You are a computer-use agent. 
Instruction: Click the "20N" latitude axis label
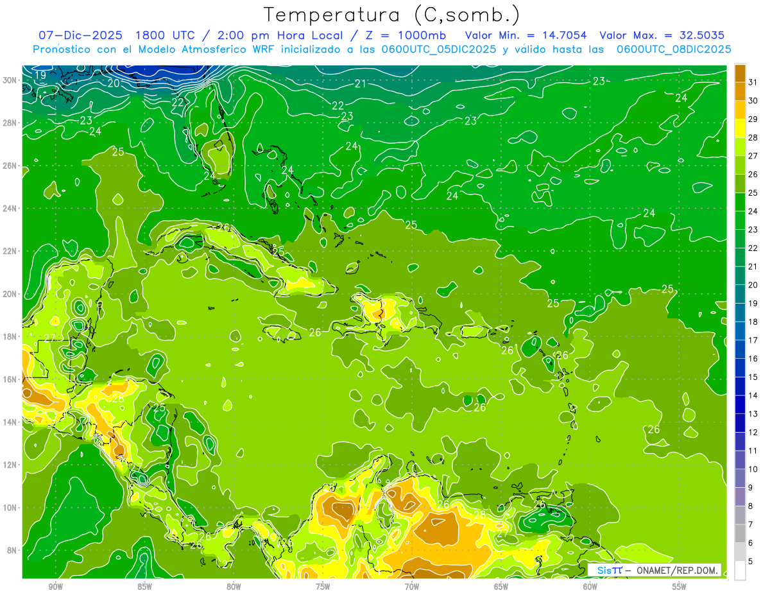9,294
